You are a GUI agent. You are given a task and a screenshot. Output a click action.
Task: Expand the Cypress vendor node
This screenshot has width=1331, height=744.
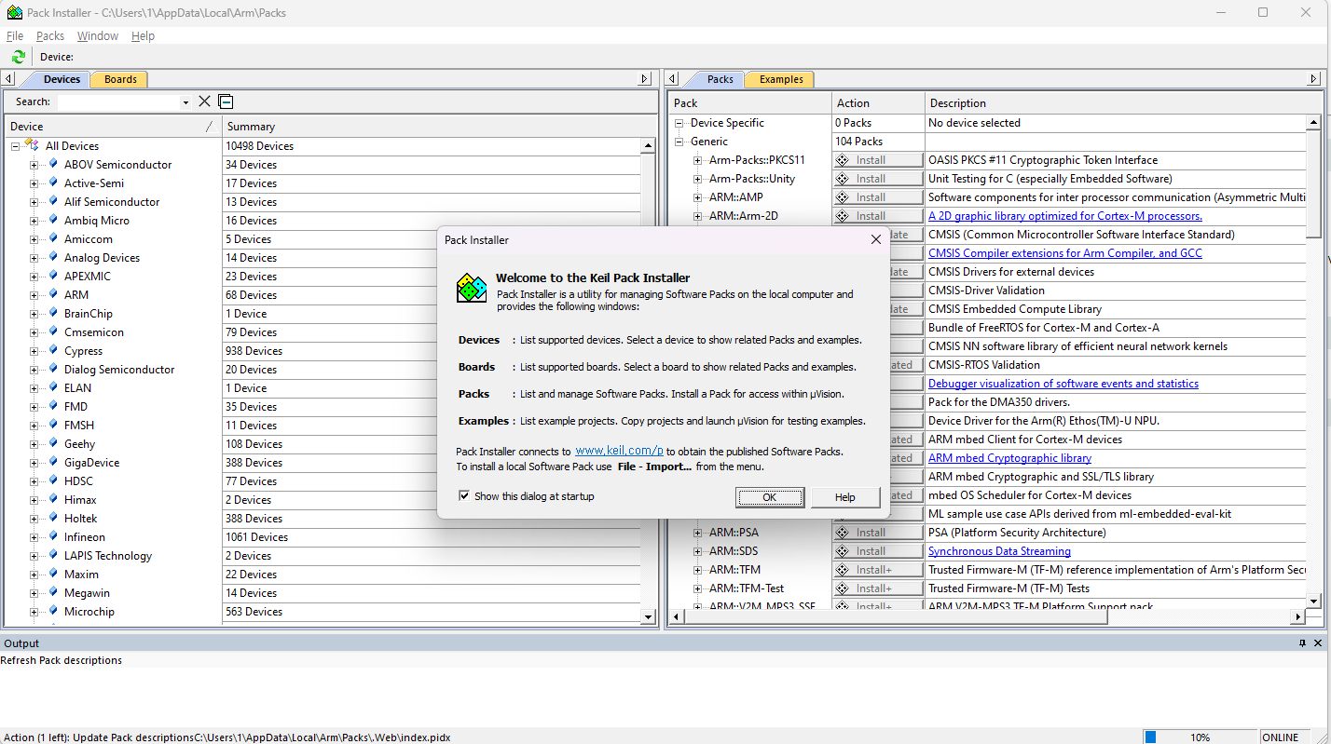(x=34, y=351)
